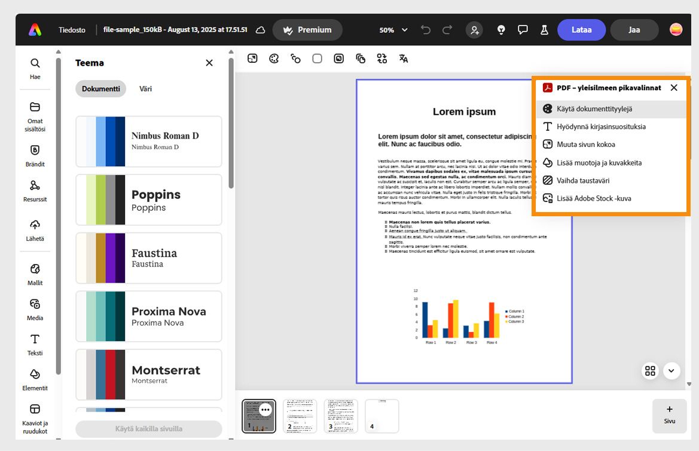Image resolution: width=699 pixels, height=451 pixels.
Task: Select page 2 thumbnail
Action: [300, 416]
